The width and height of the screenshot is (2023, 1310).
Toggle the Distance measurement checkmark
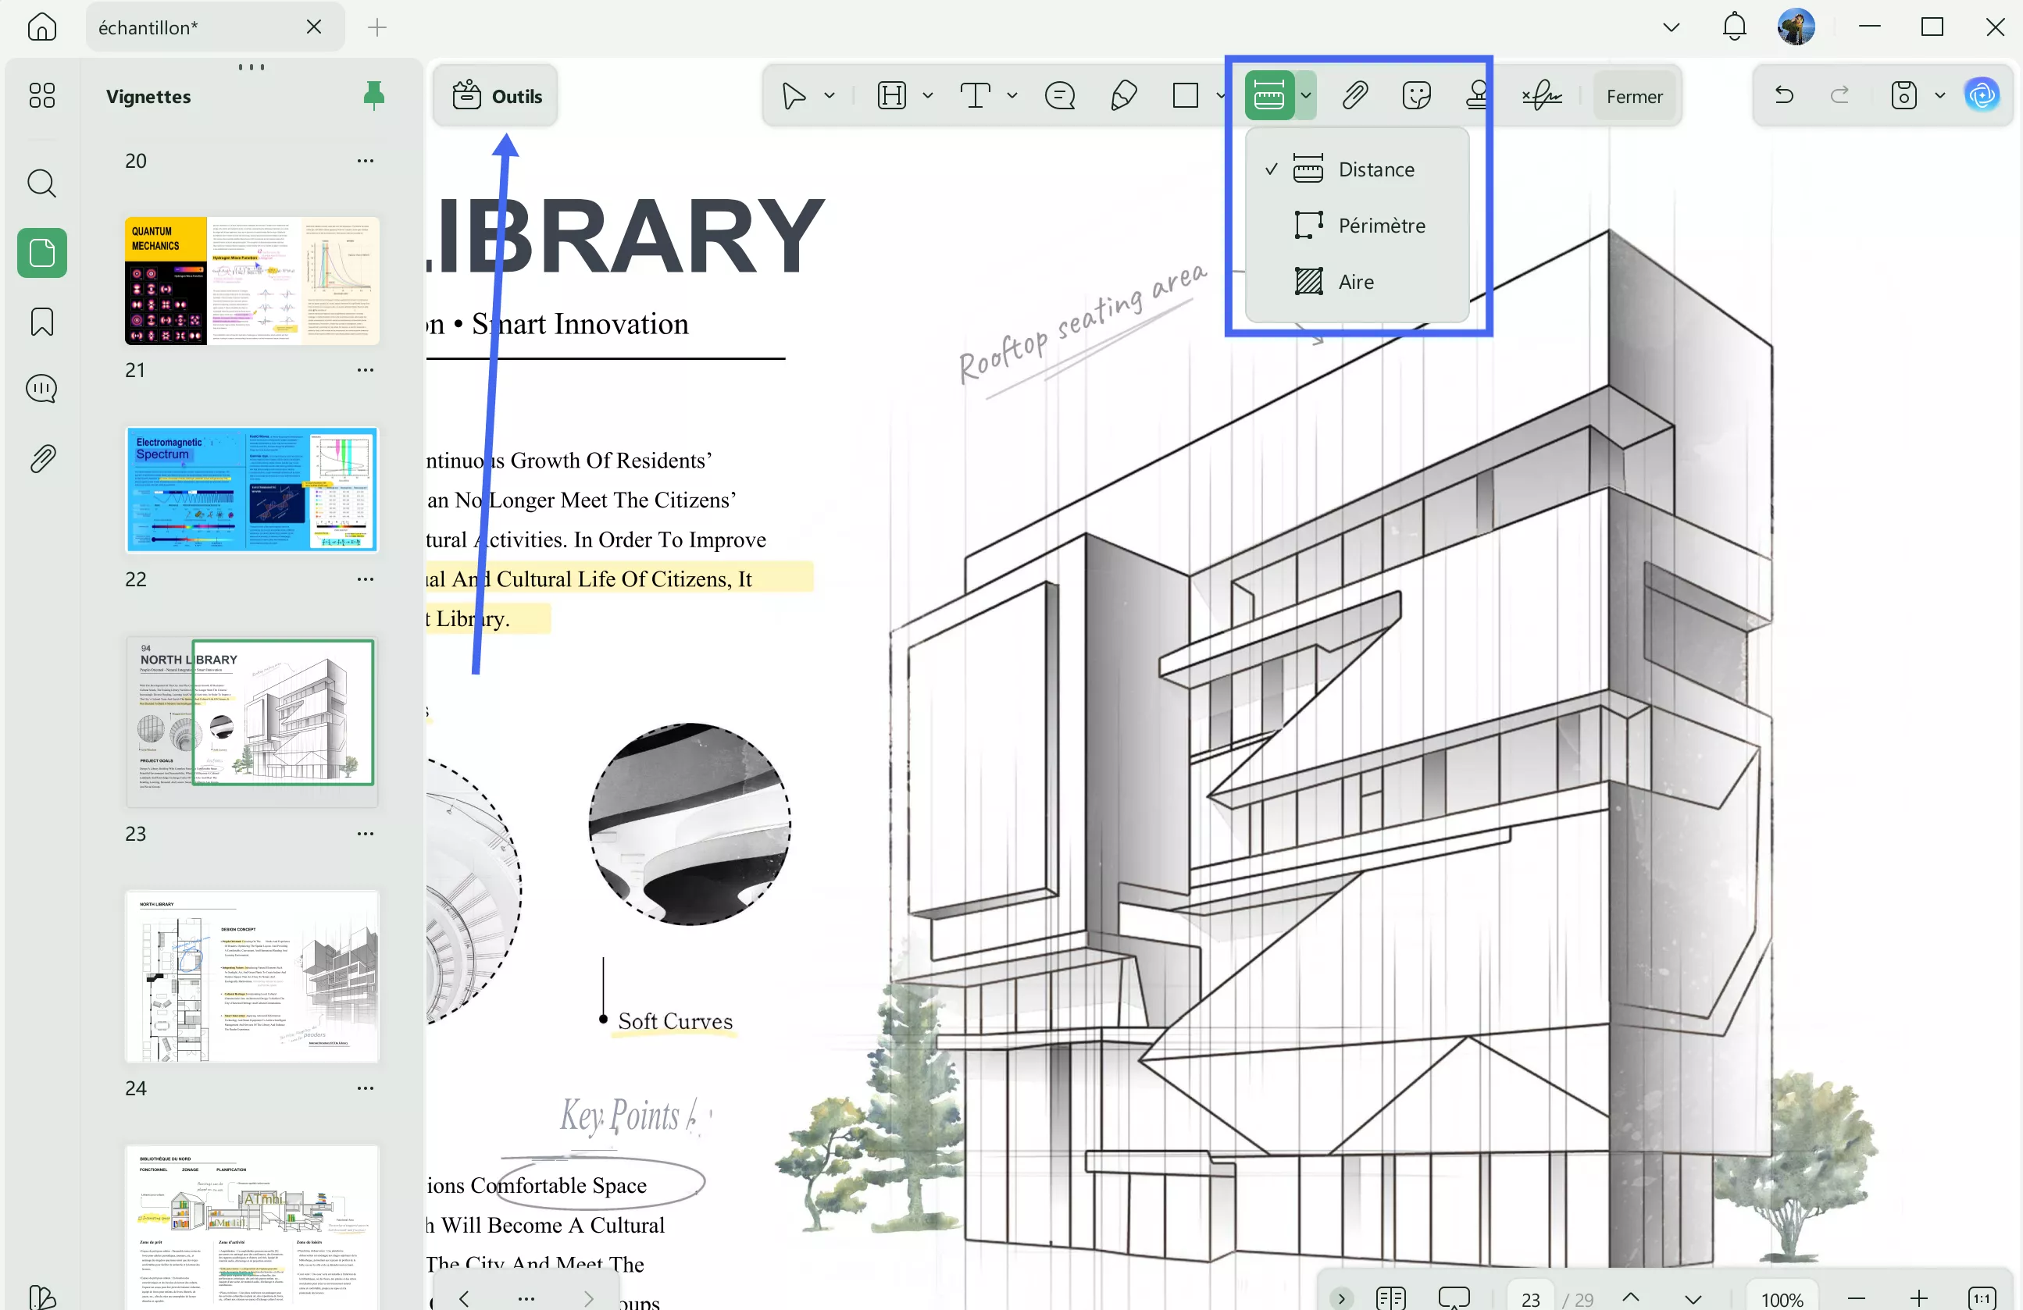click(1271, 170)
